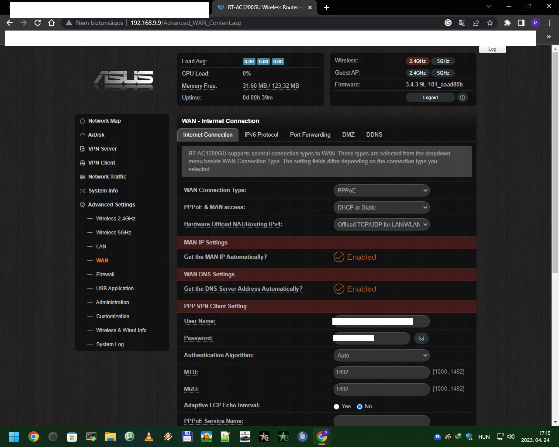Open volume control in system tray
The height and width of the screenshot is (447, 559).
coord(511,437)
